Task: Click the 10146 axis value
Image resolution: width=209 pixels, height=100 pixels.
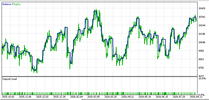Action: click(202, 34)
